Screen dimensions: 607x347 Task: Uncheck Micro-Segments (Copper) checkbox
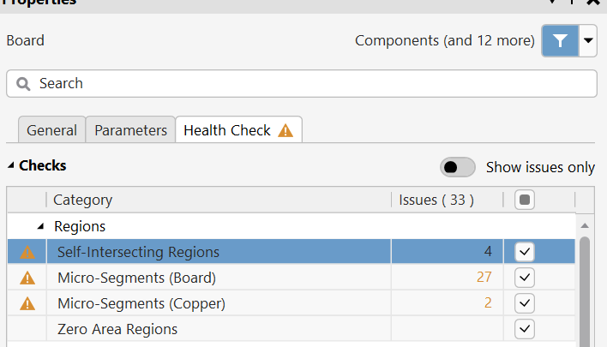[x=526, y=303]
